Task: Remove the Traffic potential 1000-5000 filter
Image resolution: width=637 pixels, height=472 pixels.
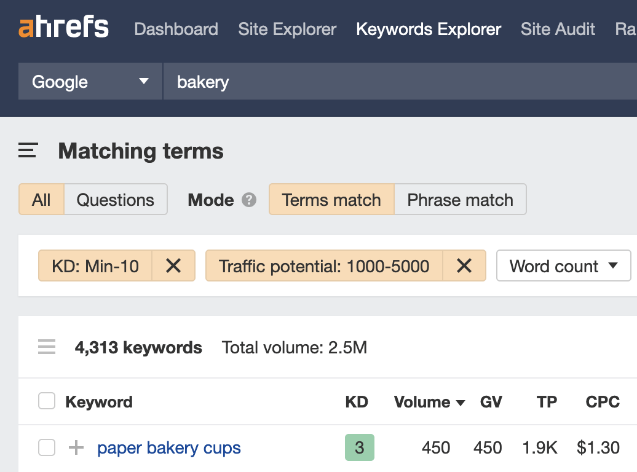Action: tap(465, 265)
